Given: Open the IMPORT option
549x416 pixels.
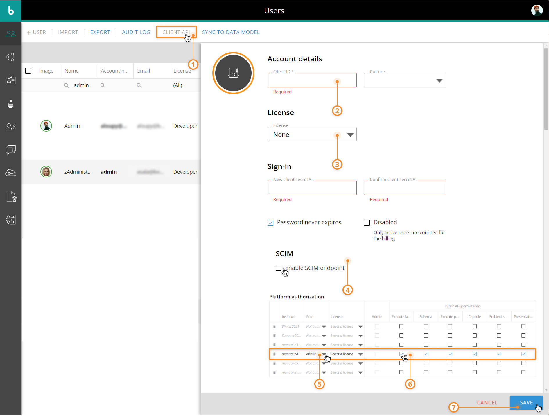Looking at the screenshot, I should tap(68, 32).
